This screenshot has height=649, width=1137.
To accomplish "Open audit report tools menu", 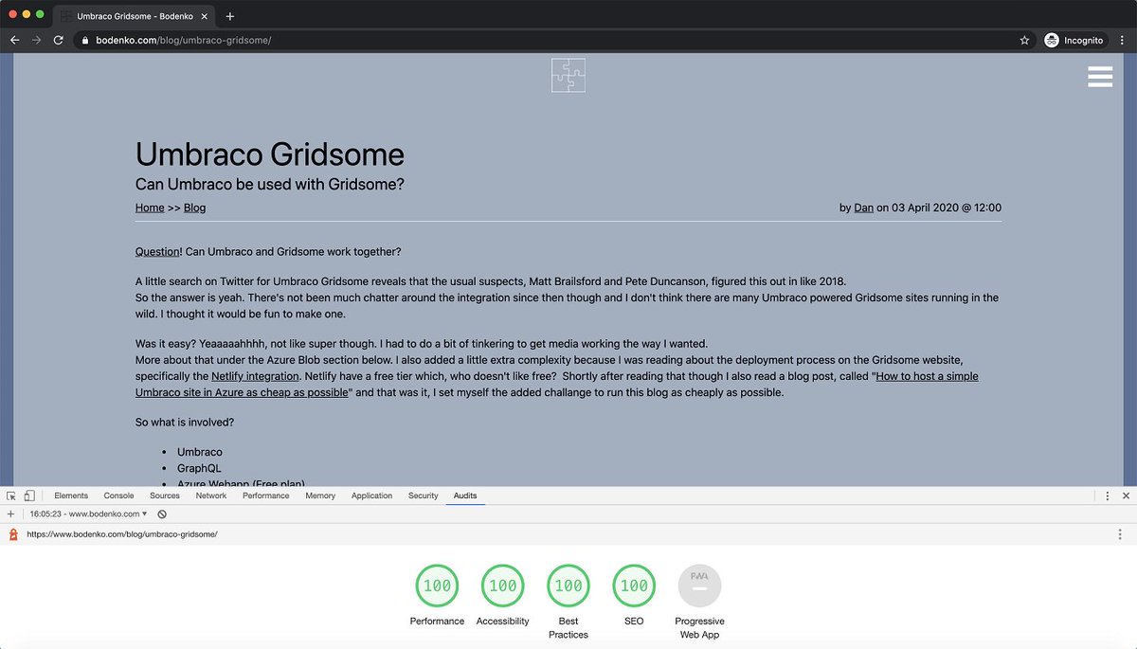I will pos(1121,534).
